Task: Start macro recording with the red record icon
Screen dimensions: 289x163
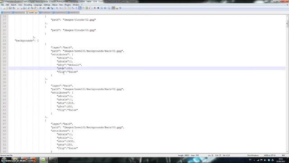Action: pyautogui.click(x=95, y=8)
